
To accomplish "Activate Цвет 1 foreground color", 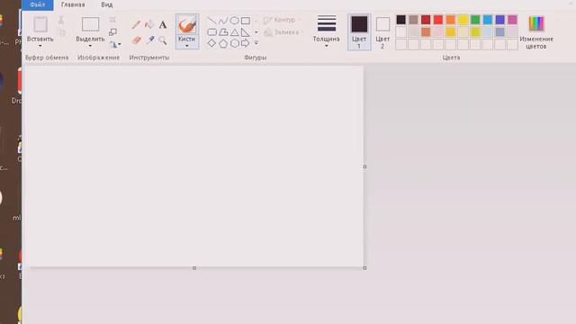I will click(x=359, y=32).
